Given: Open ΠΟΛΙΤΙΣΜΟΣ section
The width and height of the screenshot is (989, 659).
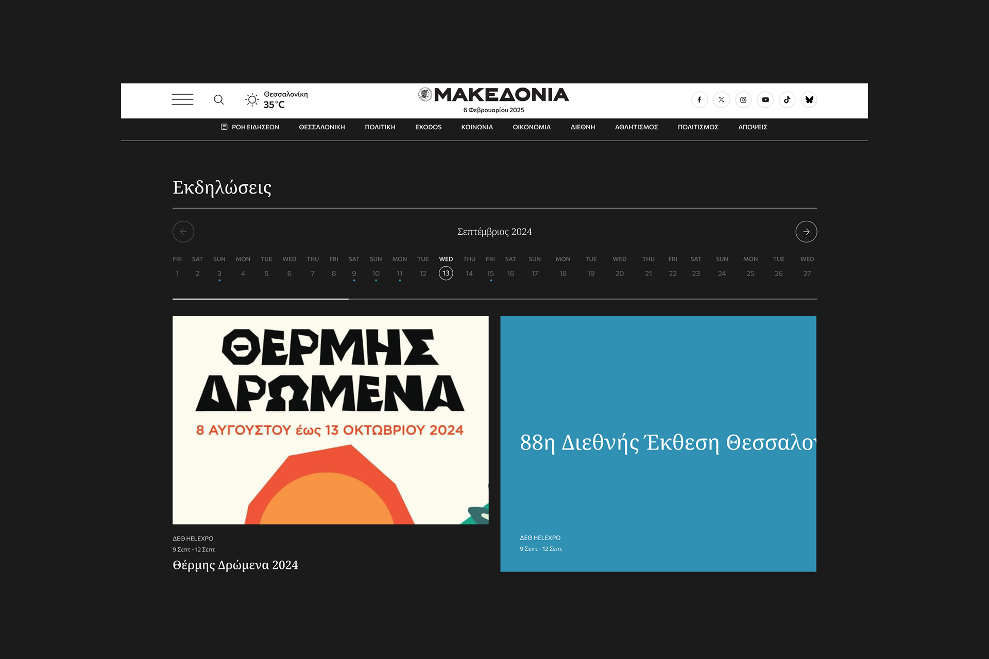Looking at the screenshot, I should [x=698, y=127].
